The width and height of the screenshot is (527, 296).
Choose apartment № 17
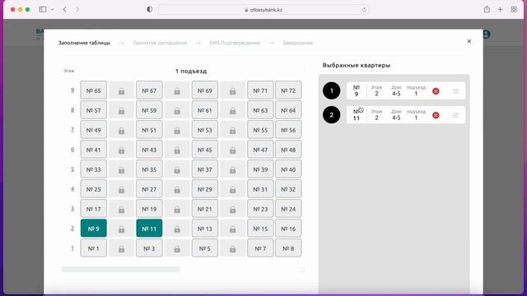point(93,209)
